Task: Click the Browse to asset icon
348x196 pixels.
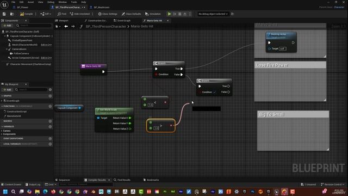Action: 12,14
